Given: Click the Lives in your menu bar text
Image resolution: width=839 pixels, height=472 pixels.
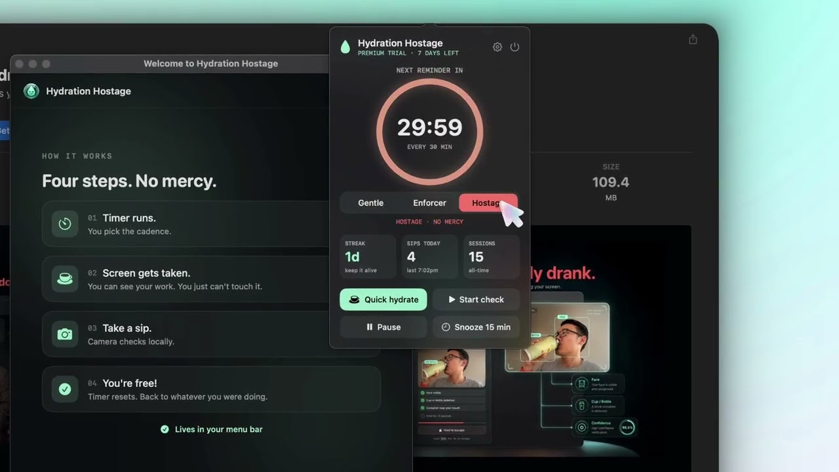Looking at the screenshot, I should point(218,429).
